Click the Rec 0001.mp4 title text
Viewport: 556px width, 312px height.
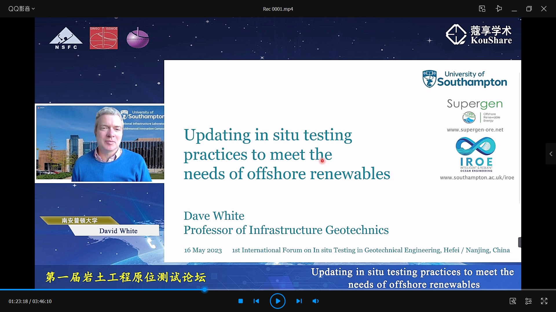(278, 9)
